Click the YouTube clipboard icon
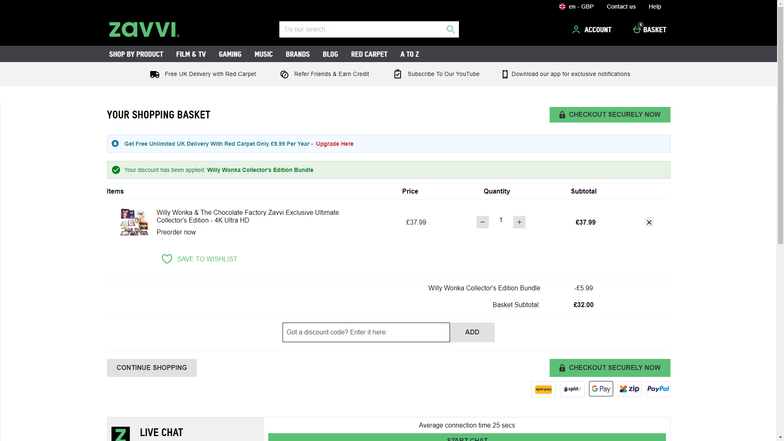784x441 pixels. [398, 74]
